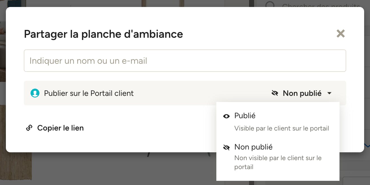Click the teal client portal user icon
Screen dimensions: 370x185
click(35, 93)
